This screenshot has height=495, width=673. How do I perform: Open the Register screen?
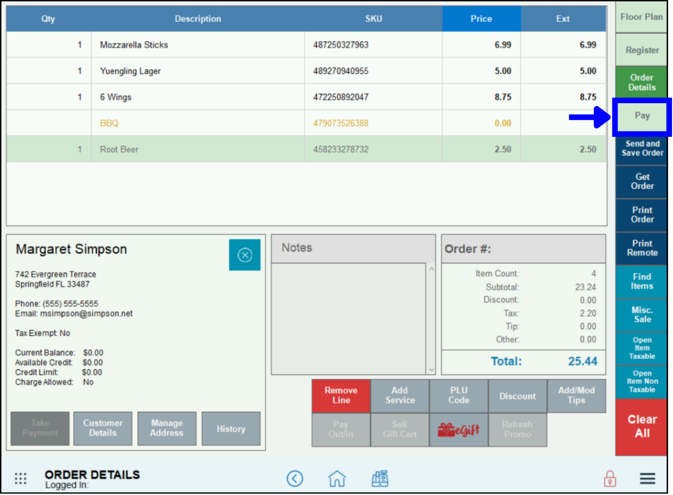click(641, 50)
